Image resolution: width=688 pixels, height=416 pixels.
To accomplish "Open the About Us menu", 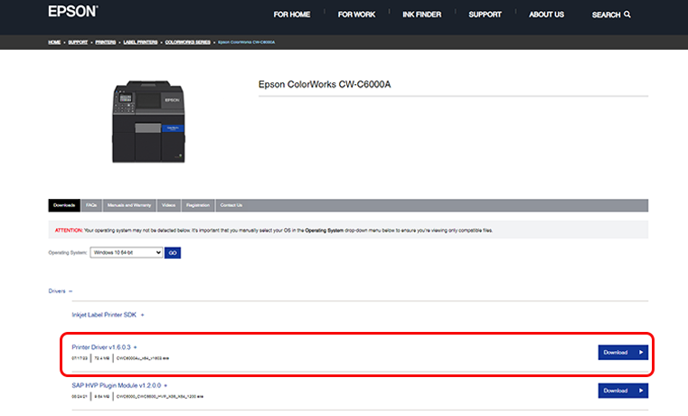I will coord(546,14).
